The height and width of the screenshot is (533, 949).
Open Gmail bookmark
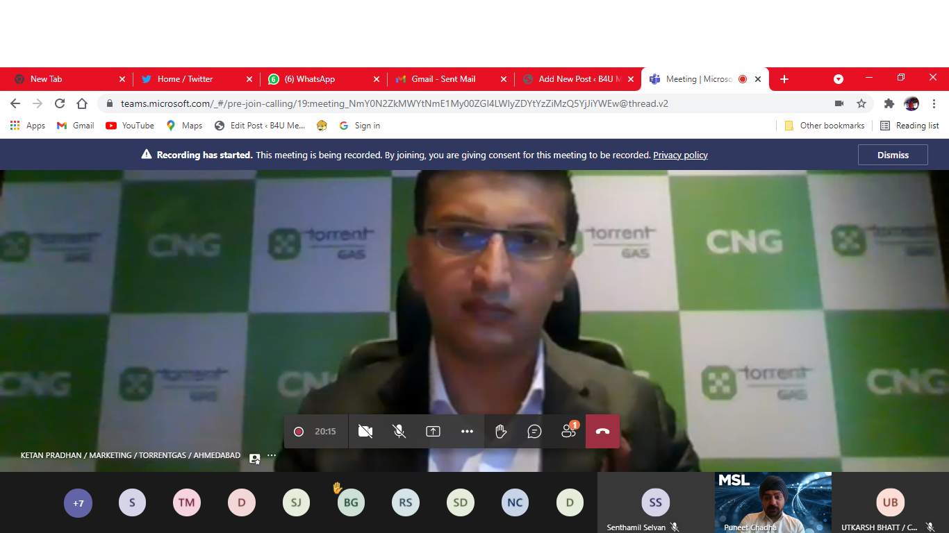[75, 126]
